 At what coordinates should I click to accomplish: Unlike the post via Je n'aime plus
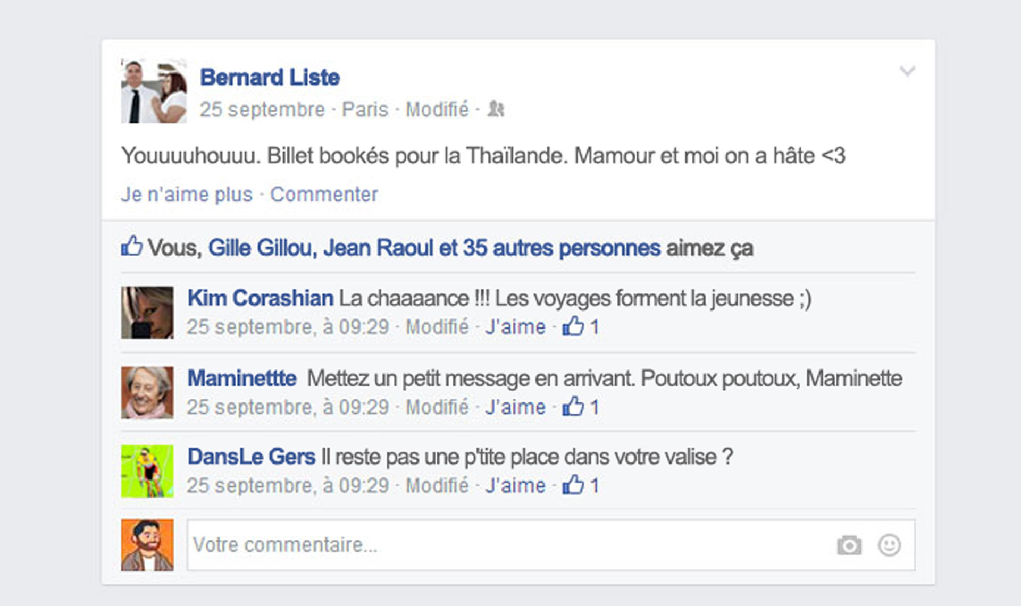coord(187,195)
